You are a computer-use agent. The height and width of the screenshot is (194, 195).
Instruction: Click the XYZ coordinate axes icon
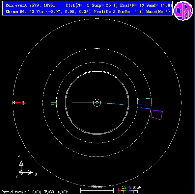(x=25, y=167)
